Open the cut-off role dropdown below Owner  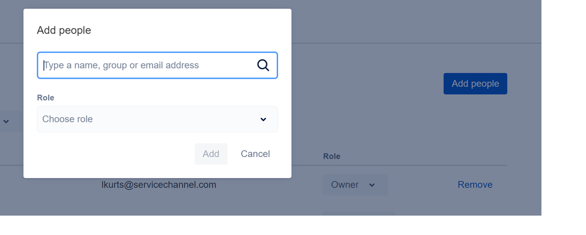[359, 213]
